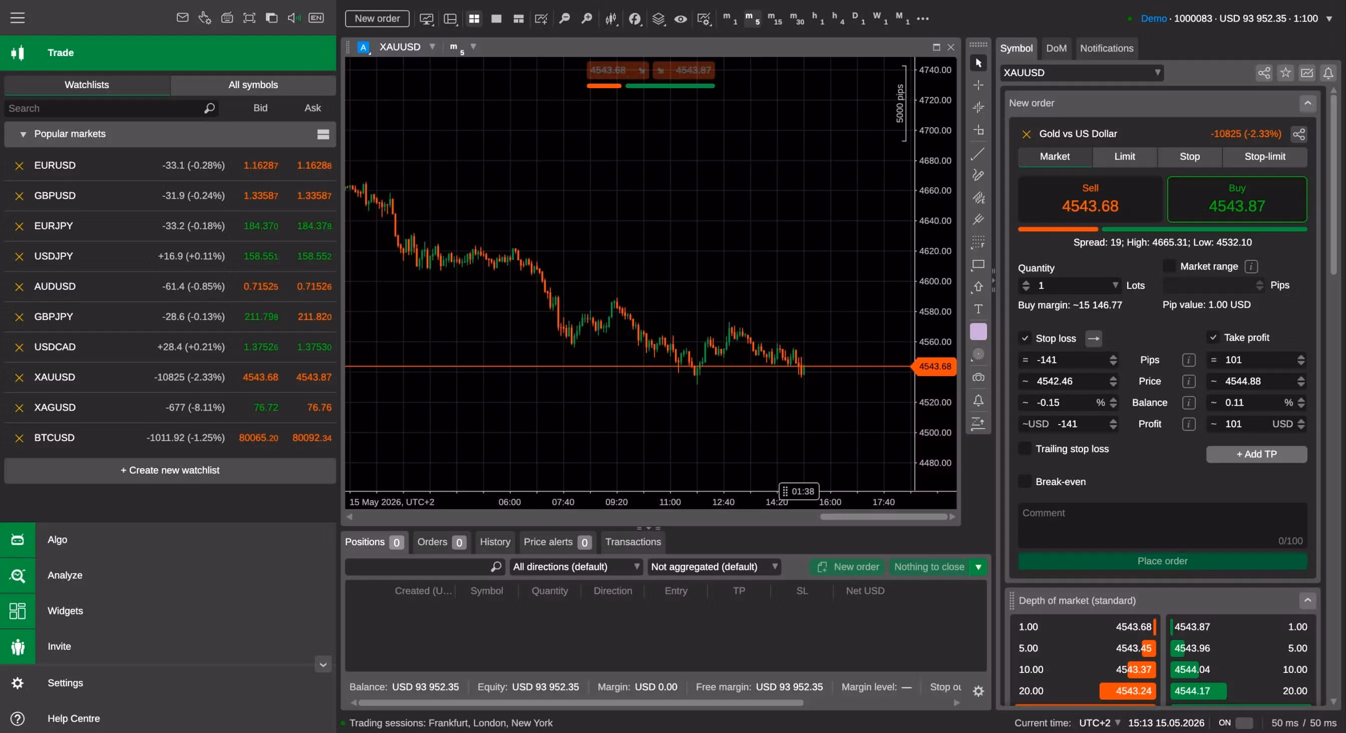Toggle Market range checkbox
Viewport: 1346px width, 733px height.
click(1169, 266)
